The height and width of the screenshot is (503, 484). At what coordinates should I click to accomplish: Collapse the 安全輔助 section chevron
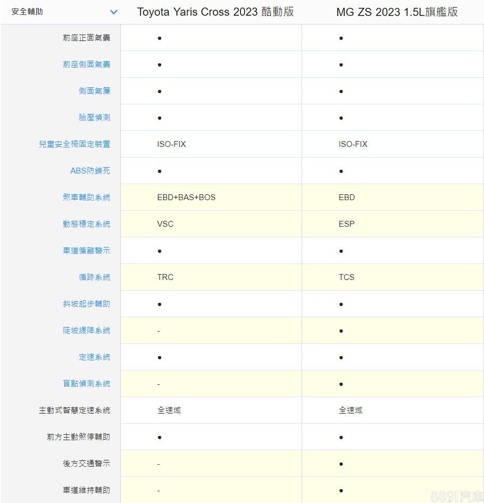[113, 12]
